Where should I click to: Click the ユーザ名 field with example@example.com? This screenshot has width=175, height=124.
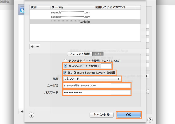[97, 85]
